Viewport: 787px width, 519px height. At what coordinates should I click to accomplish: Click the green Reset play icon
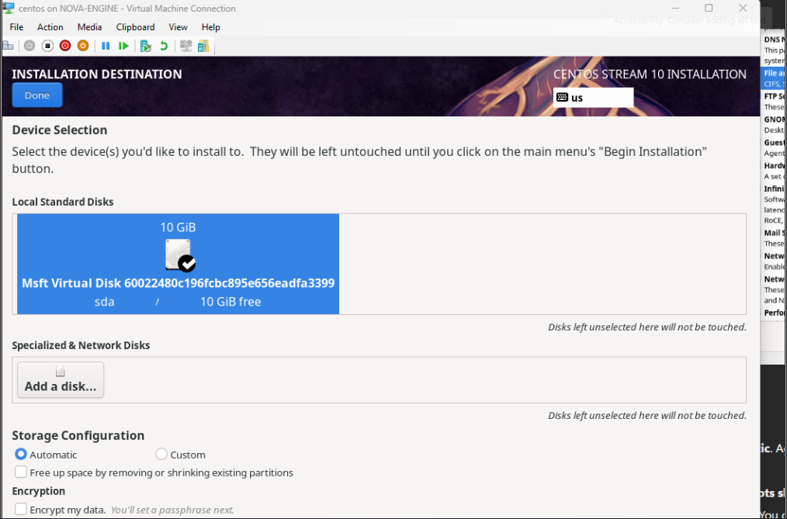pyautogui.click(x=123, y=46)
